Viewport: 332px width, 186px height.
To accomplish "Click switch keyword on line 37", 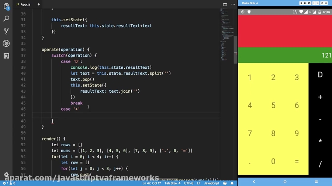I will coord(58,56).
